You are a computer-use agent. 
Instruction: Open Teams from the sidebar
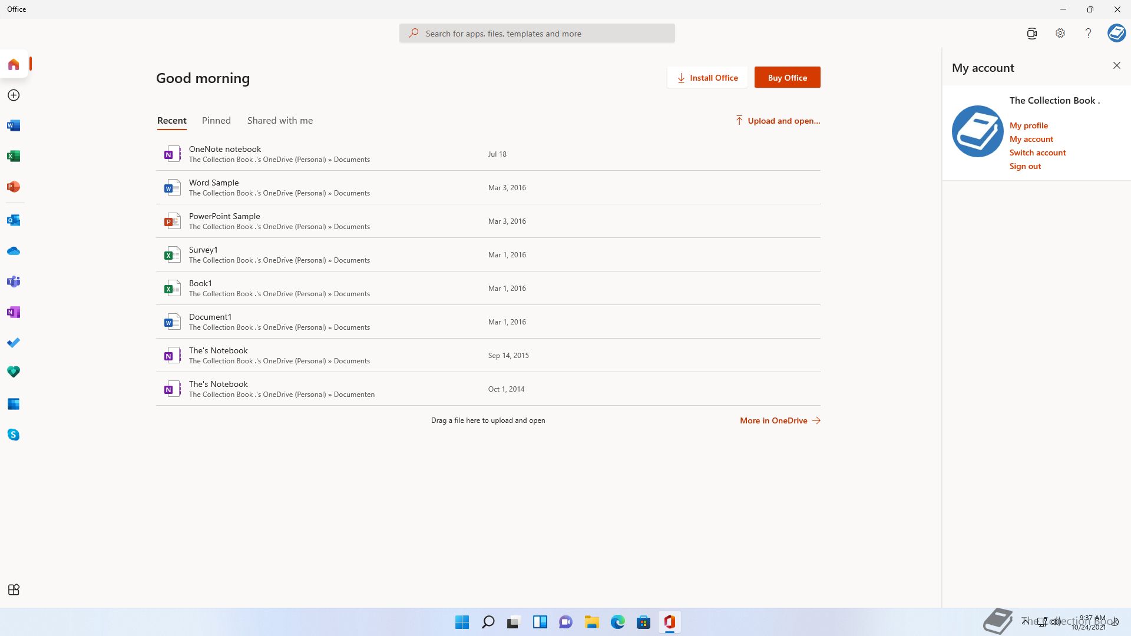tap(14, 281)
